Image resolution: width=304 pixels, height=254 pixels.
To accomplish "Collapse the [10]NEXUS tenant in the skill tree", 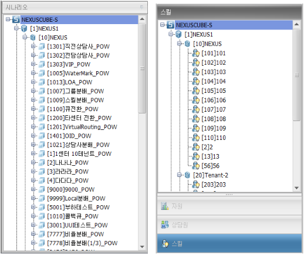I will point(179,44).
